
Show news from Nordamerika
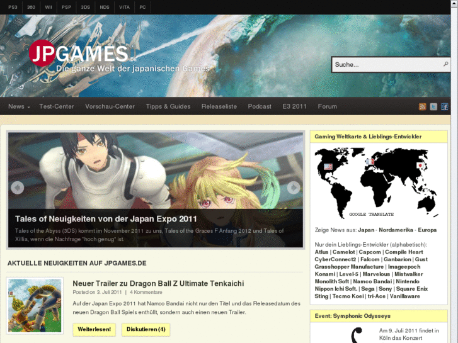coord(396,230)
